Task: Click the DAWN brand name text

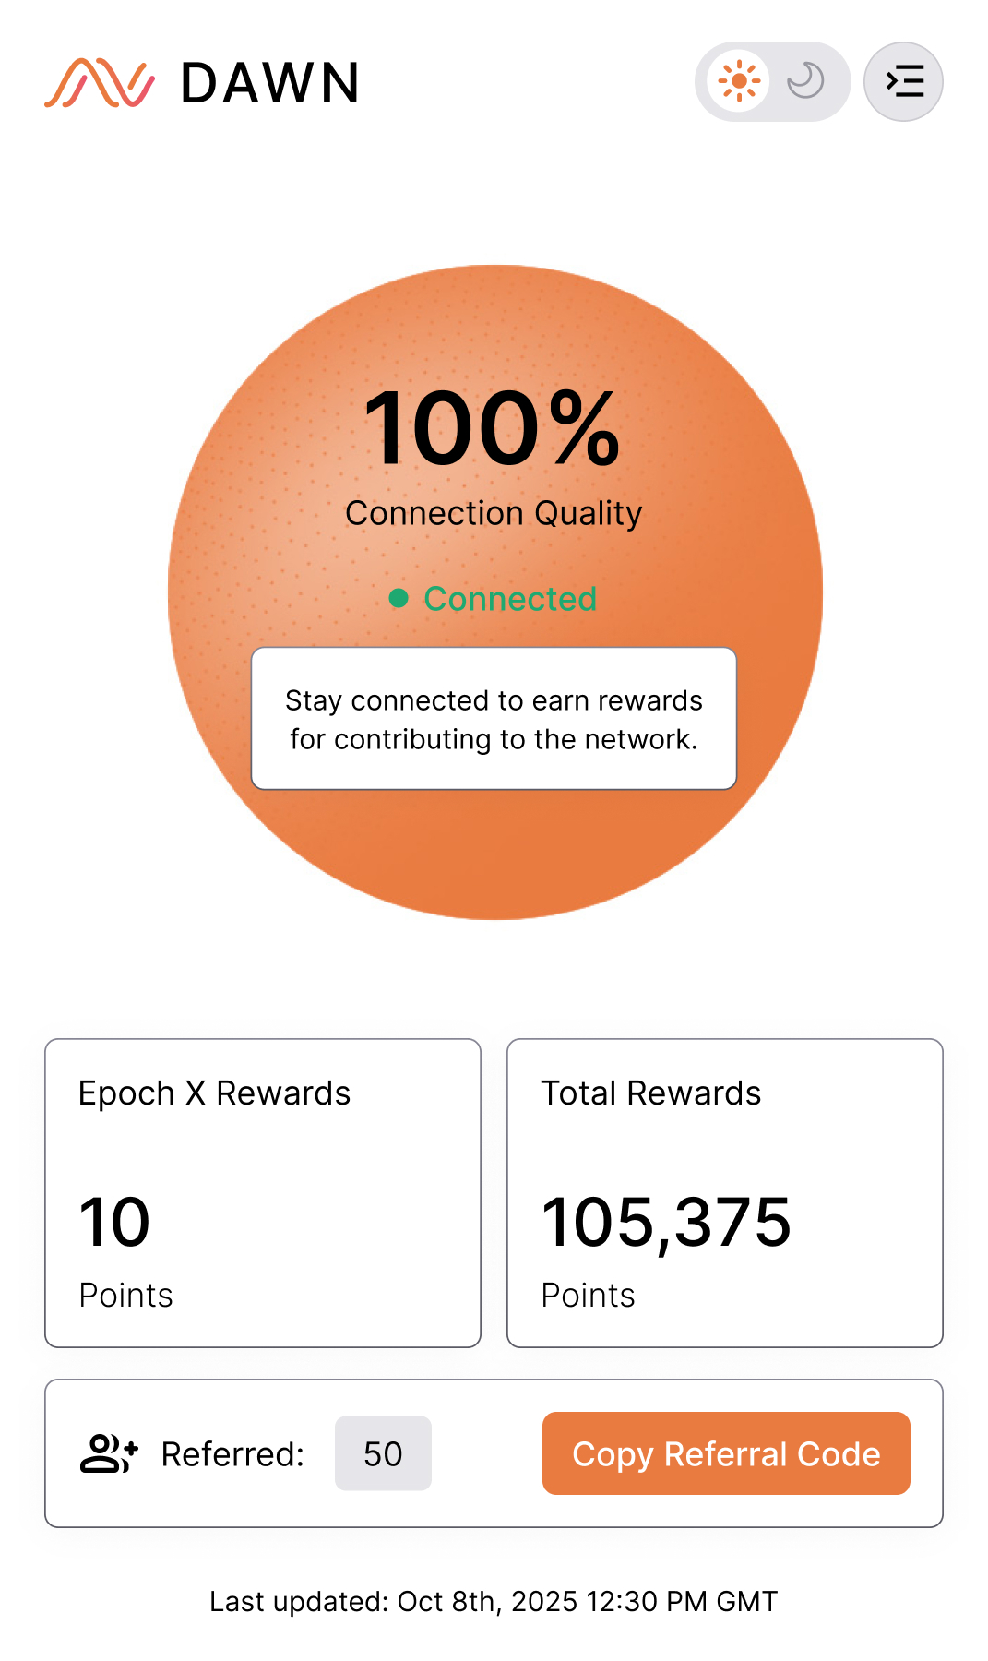Action: 270,83
